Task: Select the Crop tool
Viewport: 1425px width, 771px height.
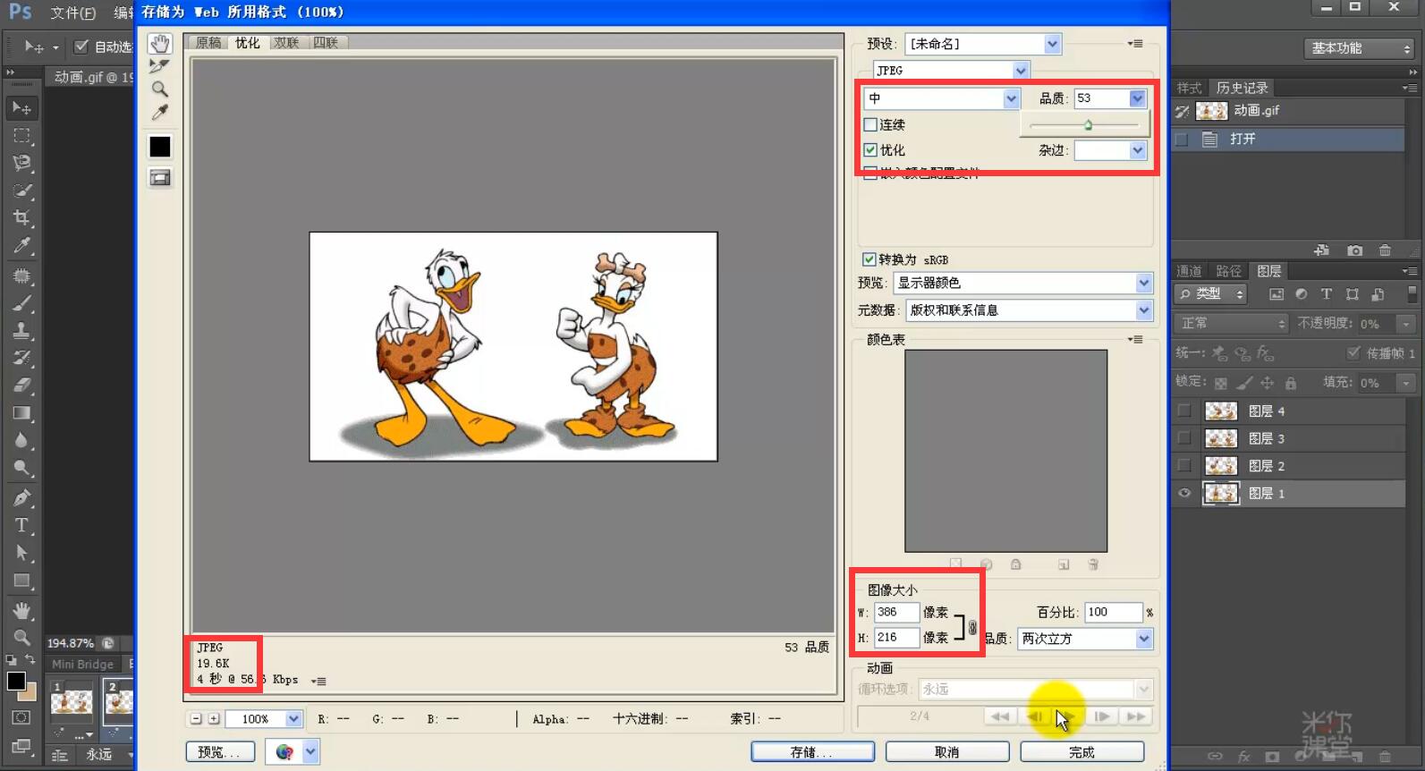Action: click(x=21, y=217)
